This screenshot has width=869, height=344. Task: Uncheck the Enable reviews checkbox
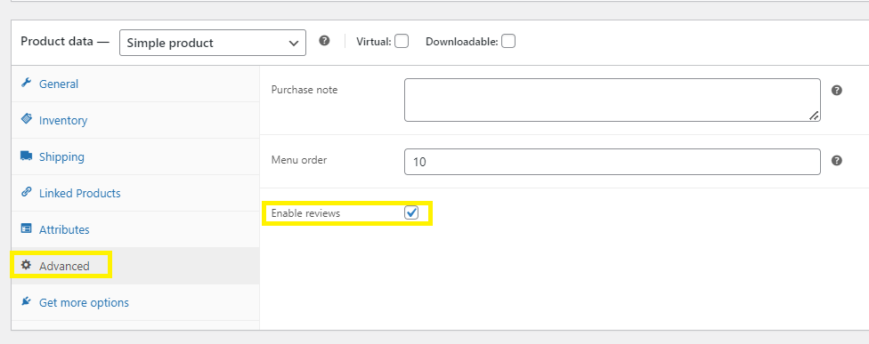[x=411, y=213]
